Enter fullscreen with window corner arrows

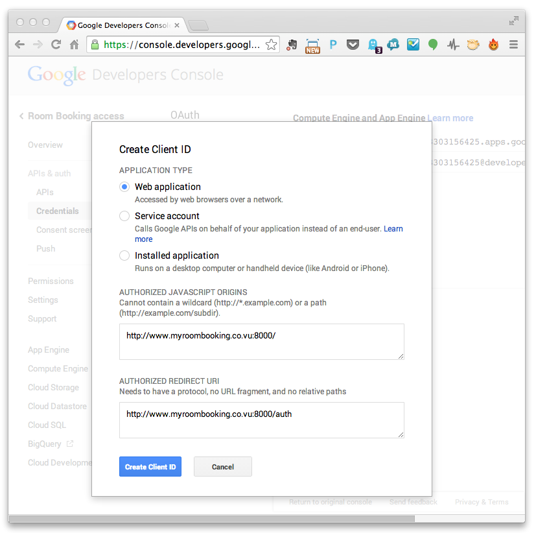514,21
